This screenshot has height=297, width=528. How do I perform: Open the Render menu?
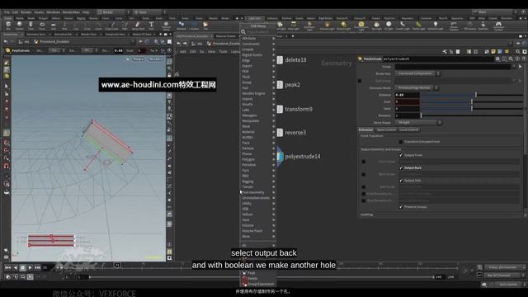click(26, 12)
